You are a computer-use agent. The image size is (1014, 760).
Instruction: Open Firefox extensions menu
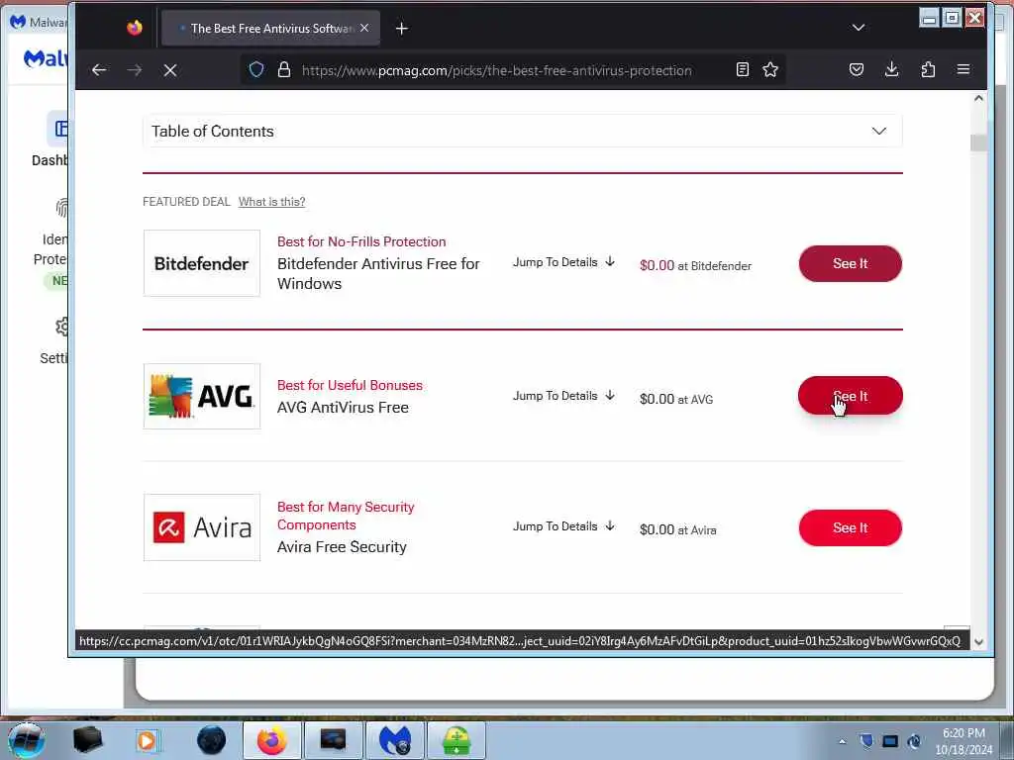pos(928,69)
